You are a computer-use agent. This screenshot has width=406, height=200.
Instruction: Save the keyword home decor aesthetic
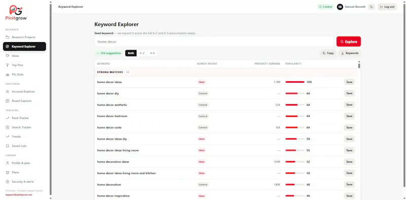(x=349, y=105)
